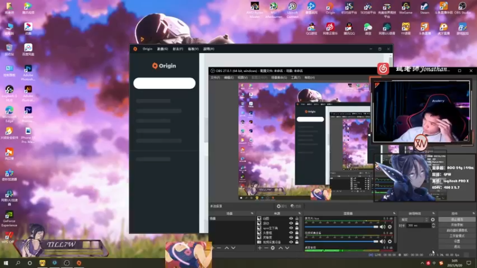
Task: Open Adobe Photoshop desktop shortcut
Action: pyautogui.click(x=28, y=72)
